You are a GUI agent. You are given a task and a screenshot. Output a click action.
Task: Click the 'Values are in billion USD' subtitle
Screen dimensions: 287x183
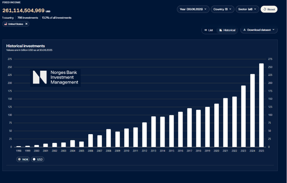pyautogui.click(x=29, y=50)
